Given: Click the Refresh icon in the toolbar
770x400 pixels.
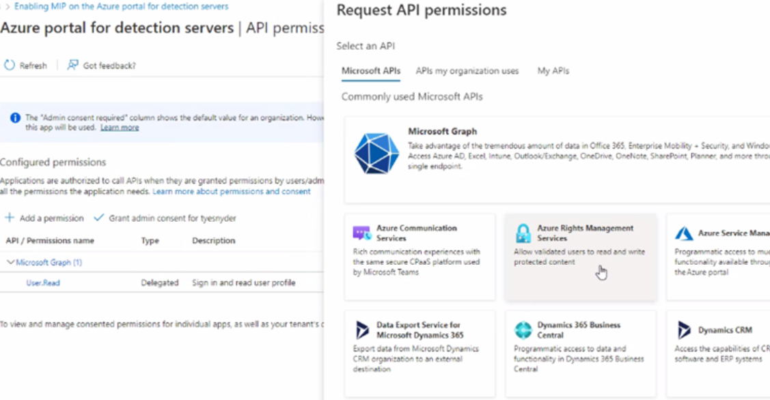Looking at the screenshot, I should 10,65.
